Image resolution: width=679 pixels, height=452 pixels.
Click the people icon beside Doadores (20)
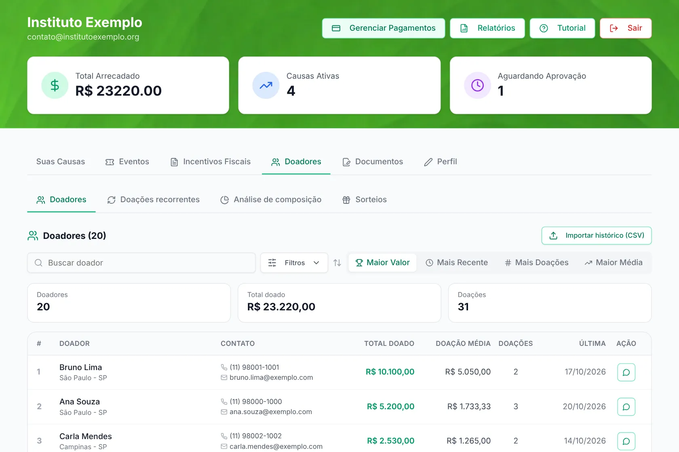click(33, 236)
